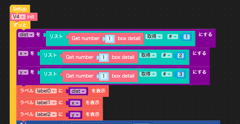
Task: Click を表示 text in label0 block
Action: coord(98,91)
